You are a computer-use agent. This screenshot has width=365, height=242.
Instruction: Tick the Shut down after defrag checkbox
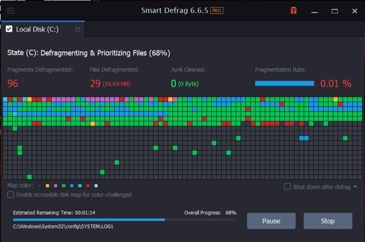pos(287,187)
